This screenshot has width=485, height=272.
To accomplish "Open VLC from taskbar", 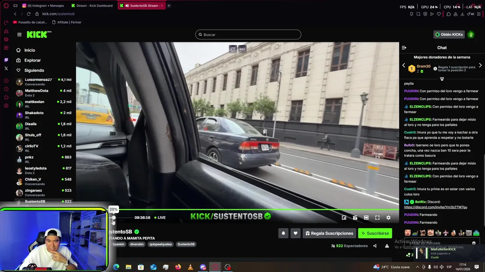I will (190, 267).
